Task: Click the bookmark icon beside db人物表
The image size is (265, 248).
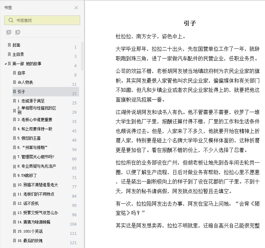Action: point(14,82)
